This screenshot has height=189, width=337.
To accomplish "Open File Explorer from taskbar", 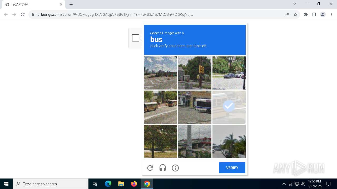I will [x=121, y=184].
